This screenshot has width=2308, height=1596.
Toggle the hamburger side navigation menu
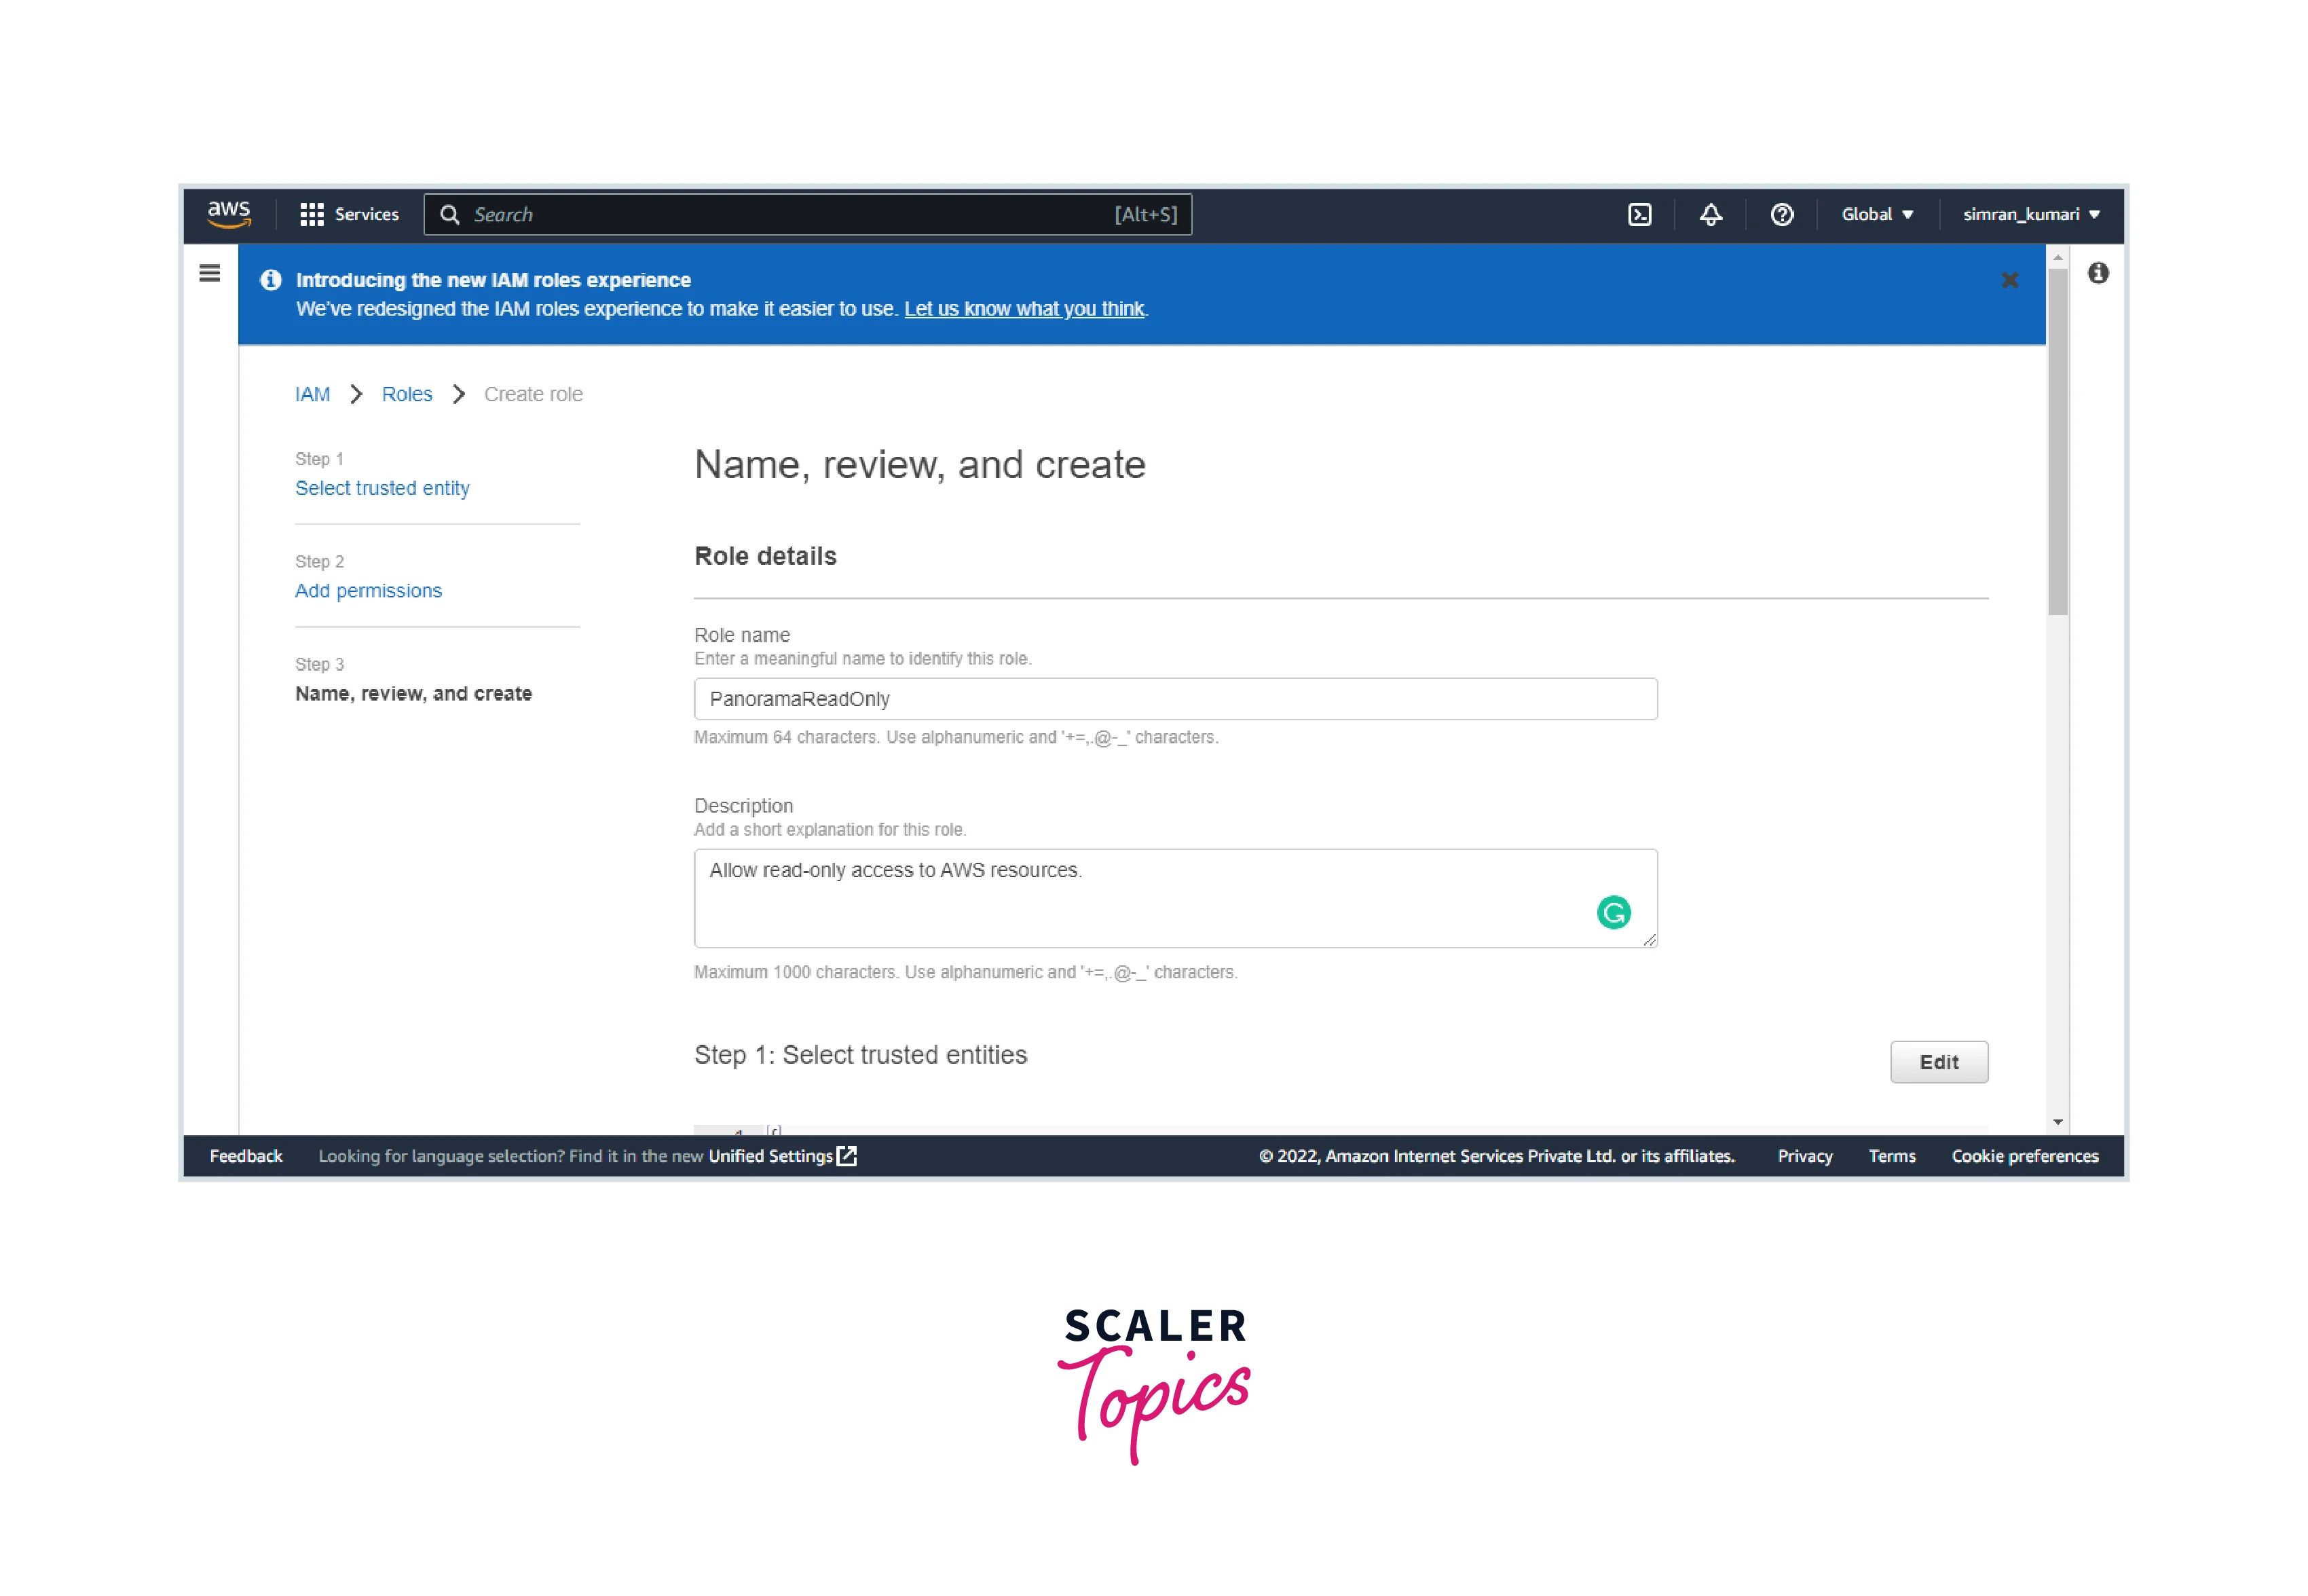pos(209,273)
